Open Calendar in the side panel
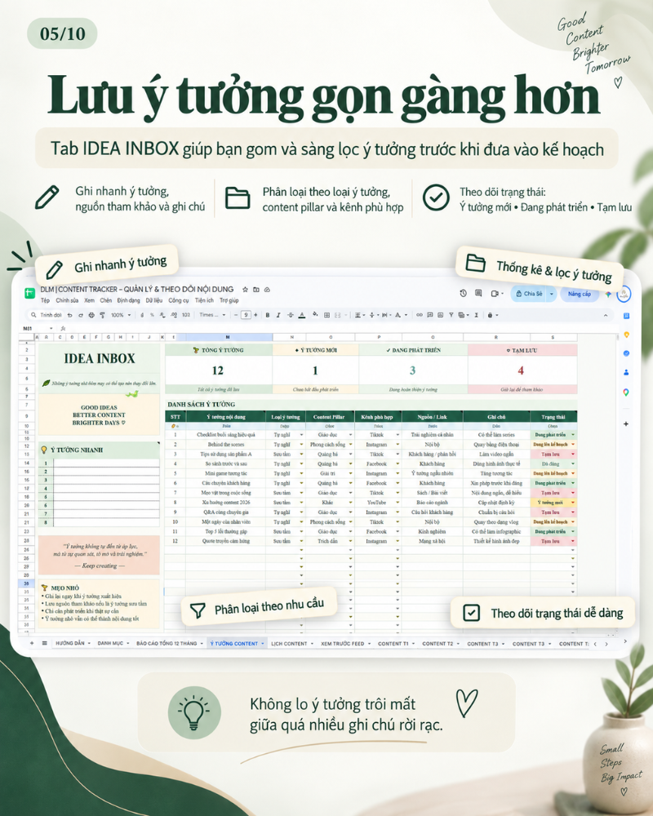This screenshot has height=816, width=653. (626, 316)
